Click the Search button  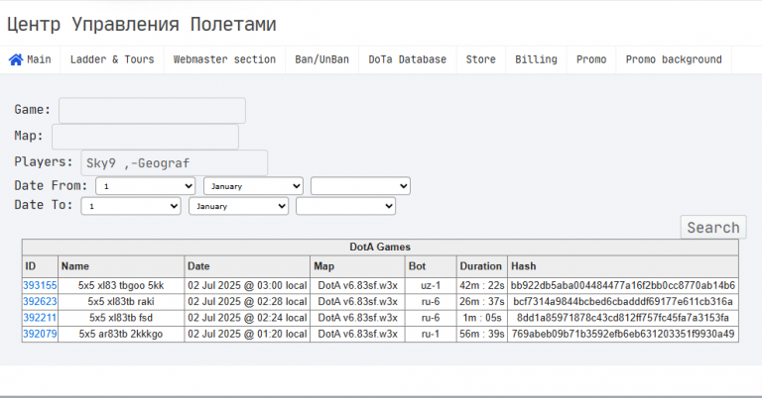pos(713,228)
